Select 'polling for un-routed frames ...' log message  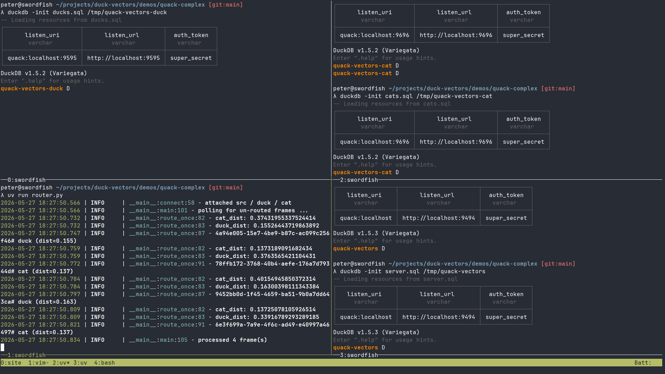253,210
